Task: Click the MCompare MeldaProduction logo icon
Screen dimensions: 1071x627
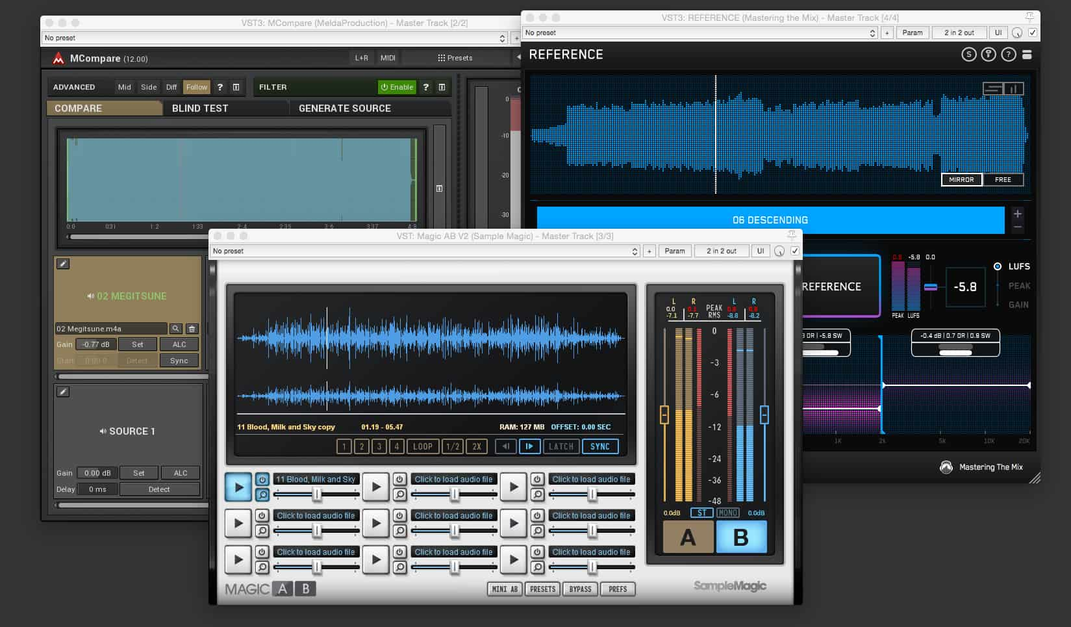Action: point(58,58)
